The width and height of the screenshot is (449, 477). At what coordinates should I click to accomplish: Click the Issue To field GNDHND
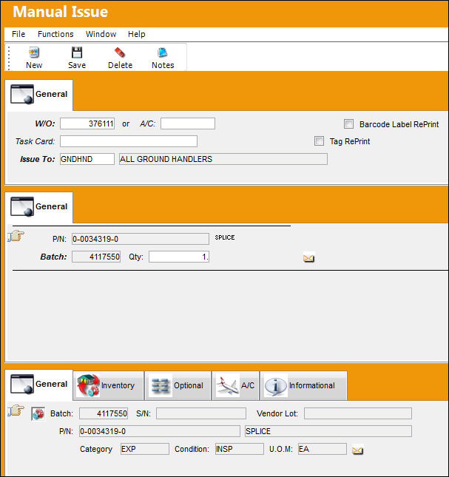87,159
